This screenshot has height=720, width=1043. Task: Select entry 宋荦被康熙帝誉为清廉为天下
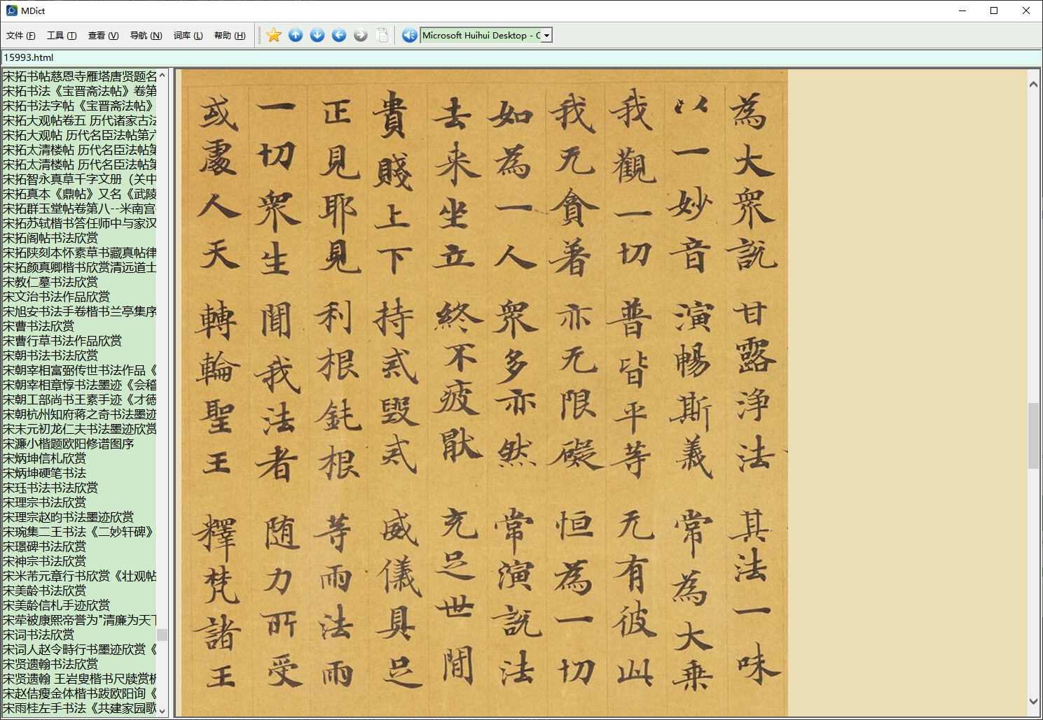79,620
